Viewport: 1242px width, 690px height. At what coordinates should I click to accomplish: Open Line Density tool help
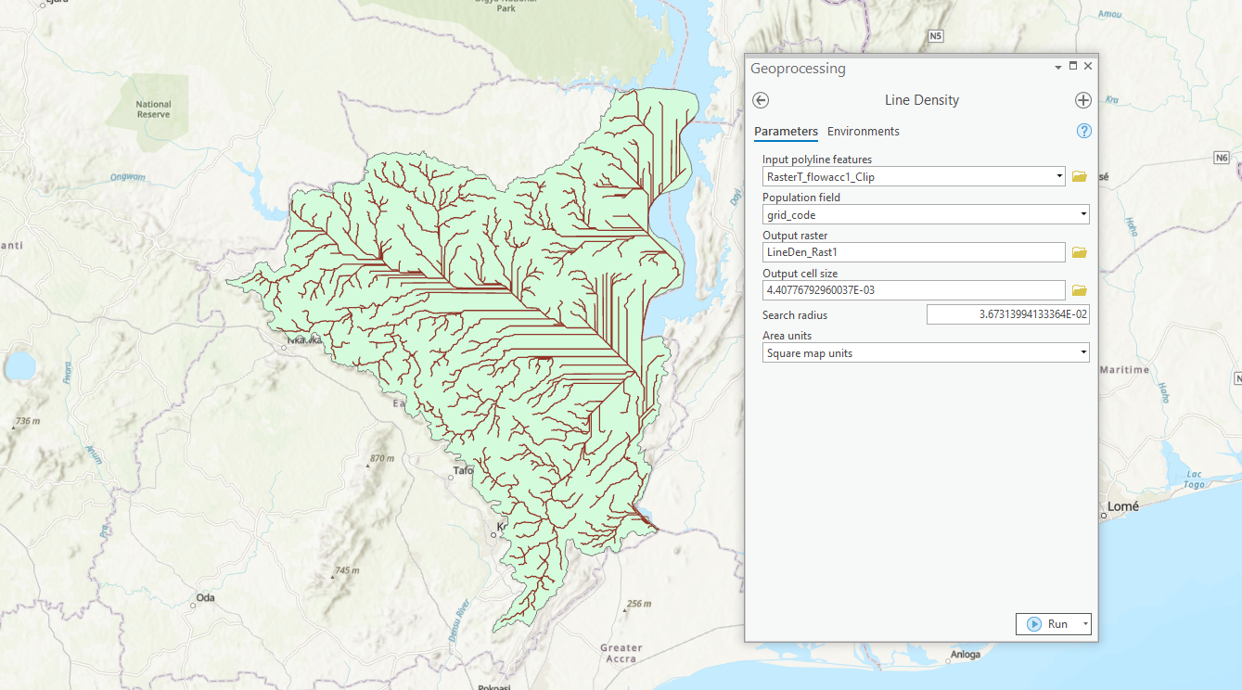1084,131
